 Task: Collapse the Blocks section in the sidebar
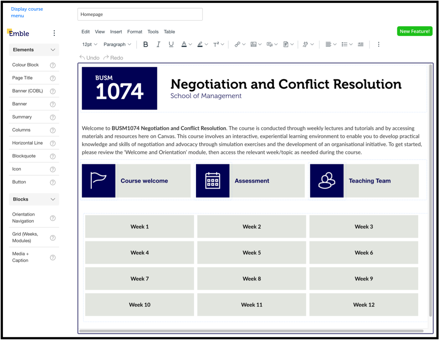pyautogui.click(x=53, y=199)
